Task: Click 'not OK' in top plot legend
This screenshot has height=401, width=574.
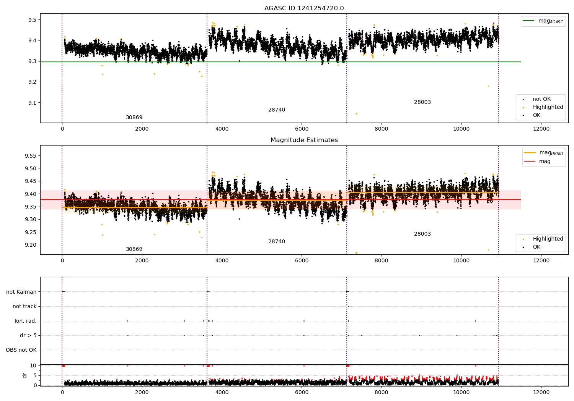Action: [x=541, y=99]
